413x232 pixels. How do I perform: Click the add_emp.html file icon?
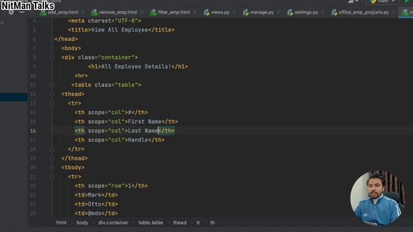tap(43, 12)
